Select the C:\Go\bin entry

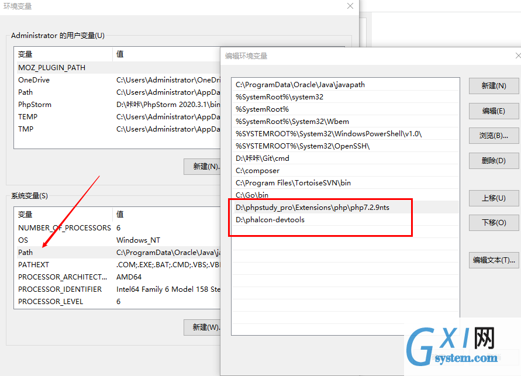coord(346,195)
